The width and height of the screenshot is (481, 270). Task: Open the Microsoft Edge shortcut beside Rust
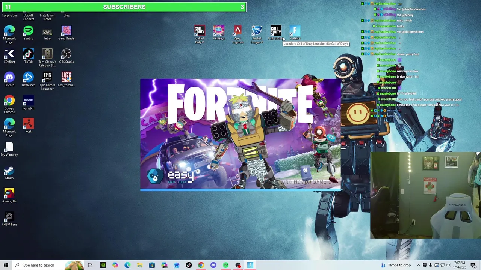coord(9,128)
